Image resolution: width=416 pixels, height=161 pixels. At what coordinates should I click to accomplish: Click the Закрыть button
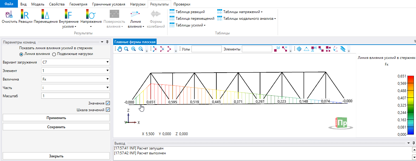click(x=56, y=156)
